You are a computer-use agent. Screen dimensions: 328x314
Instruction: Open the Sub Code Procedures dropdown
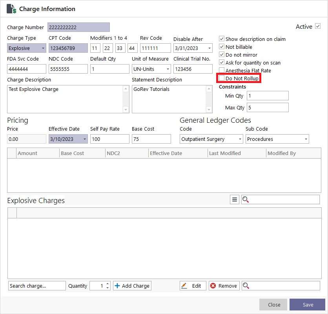click(306, 139)
